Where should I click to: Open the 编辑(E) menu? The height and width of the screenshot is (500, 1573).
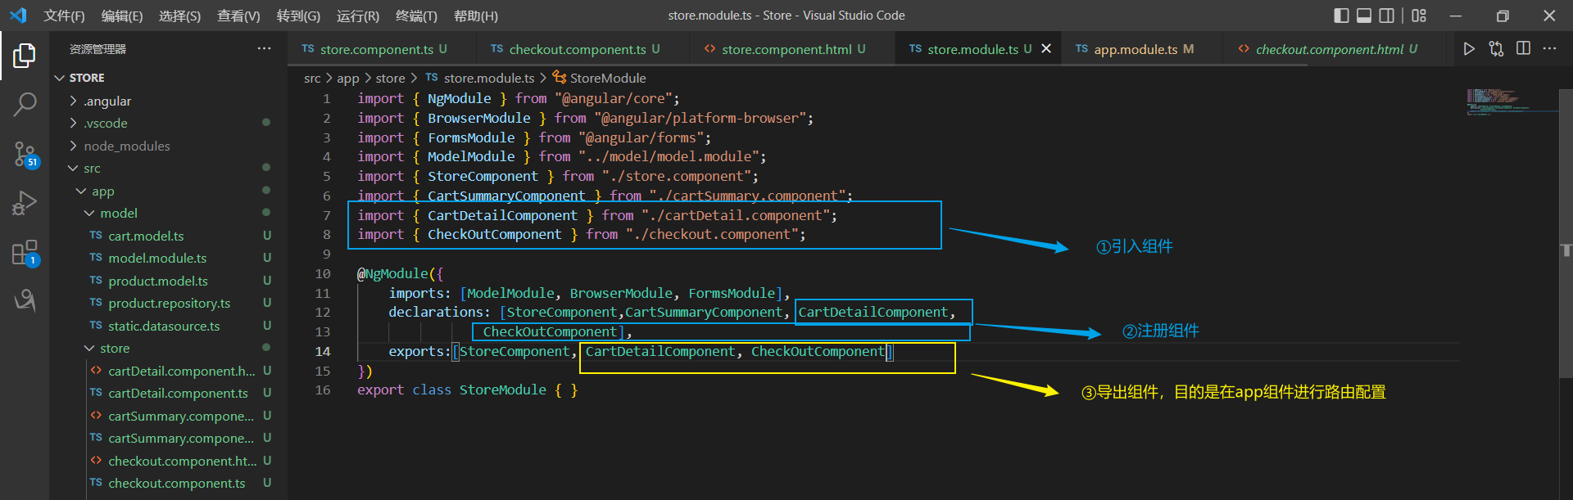coord(122,16)
